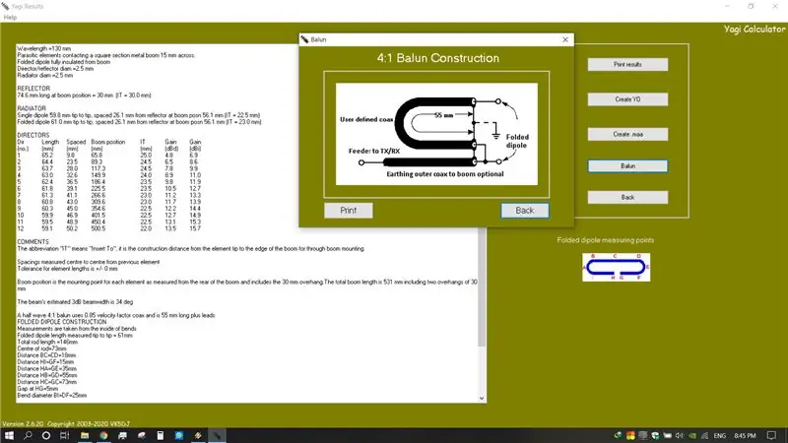Click the beam's estimated 3dB beamwidth line
788x443 pixels.
[76, 302]
